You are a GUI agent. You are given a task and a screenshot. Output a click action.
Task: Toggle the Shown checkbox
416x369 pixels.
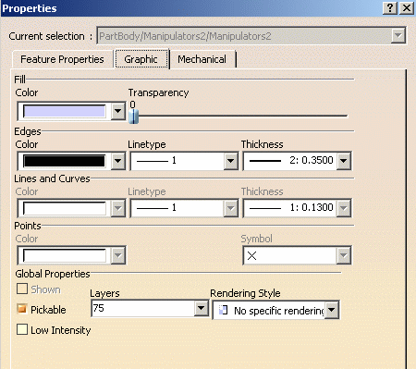click(x=22, y=289)
